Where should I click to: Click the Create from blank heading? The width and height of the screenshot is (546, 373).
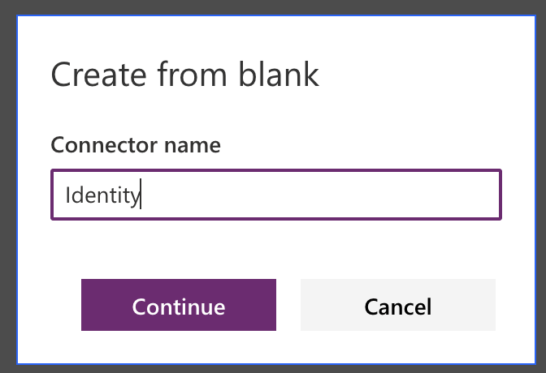[184, 75]
